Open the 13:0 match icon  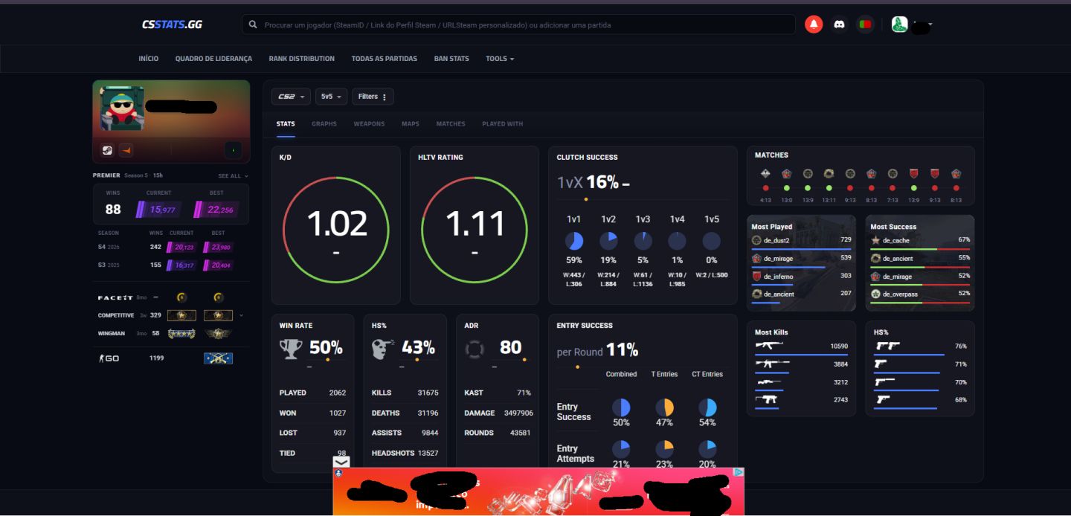pos(786,173)
